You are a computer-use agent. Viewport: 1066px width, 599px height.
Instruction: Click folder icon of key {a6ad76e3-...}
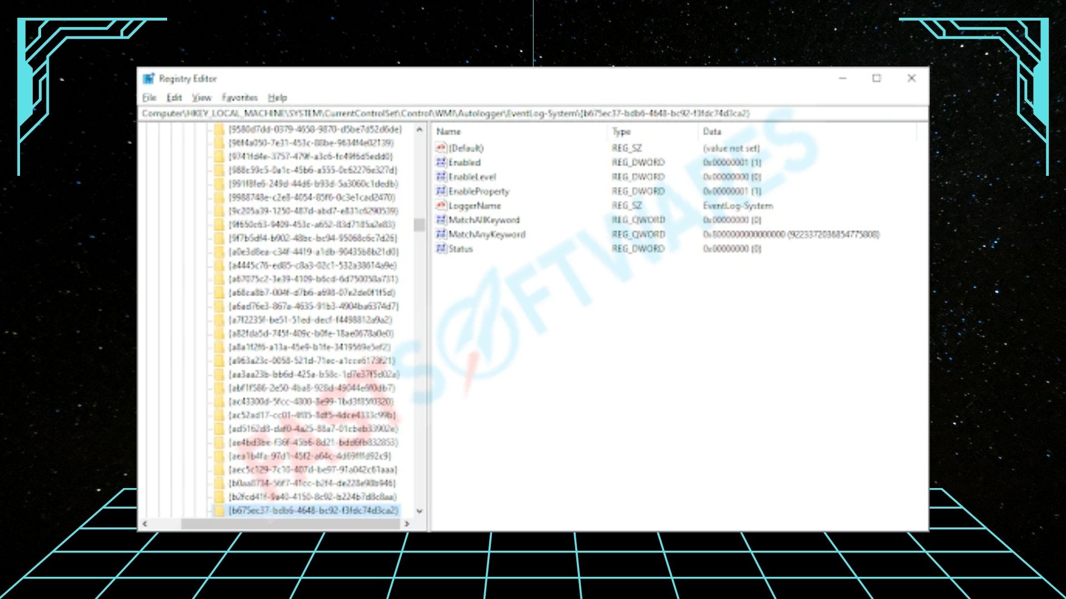click(x=219, y=306)
